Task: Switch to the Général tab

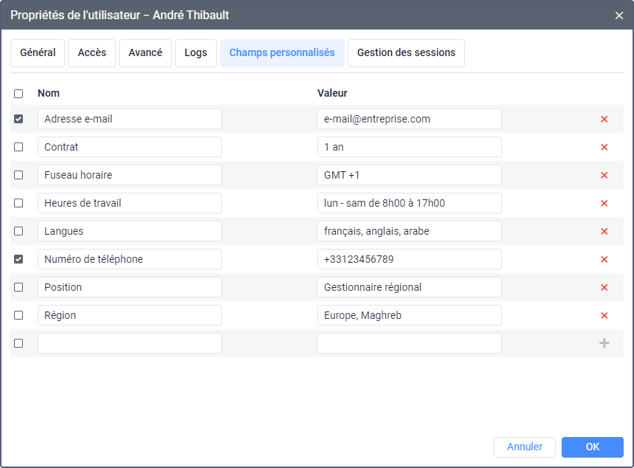Action: tap(38, 53)
